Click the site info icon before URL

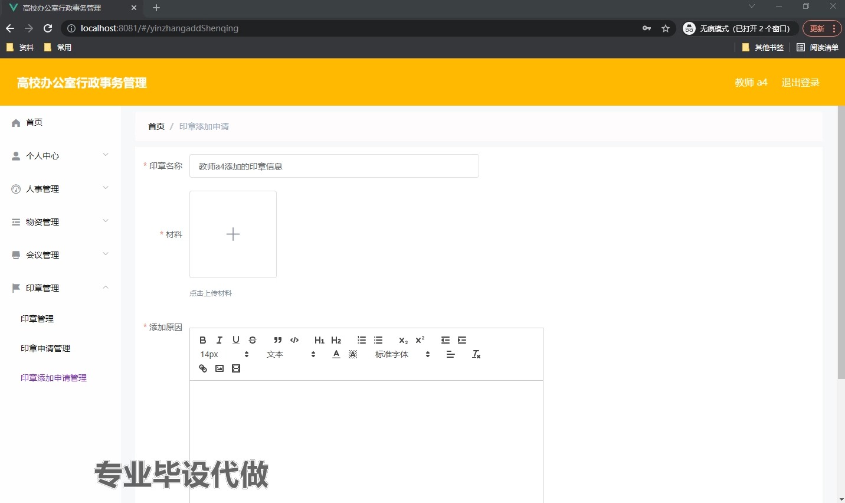(71, 28)
